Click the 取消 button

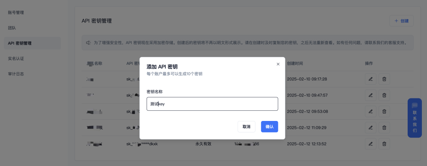pos(246,126)
